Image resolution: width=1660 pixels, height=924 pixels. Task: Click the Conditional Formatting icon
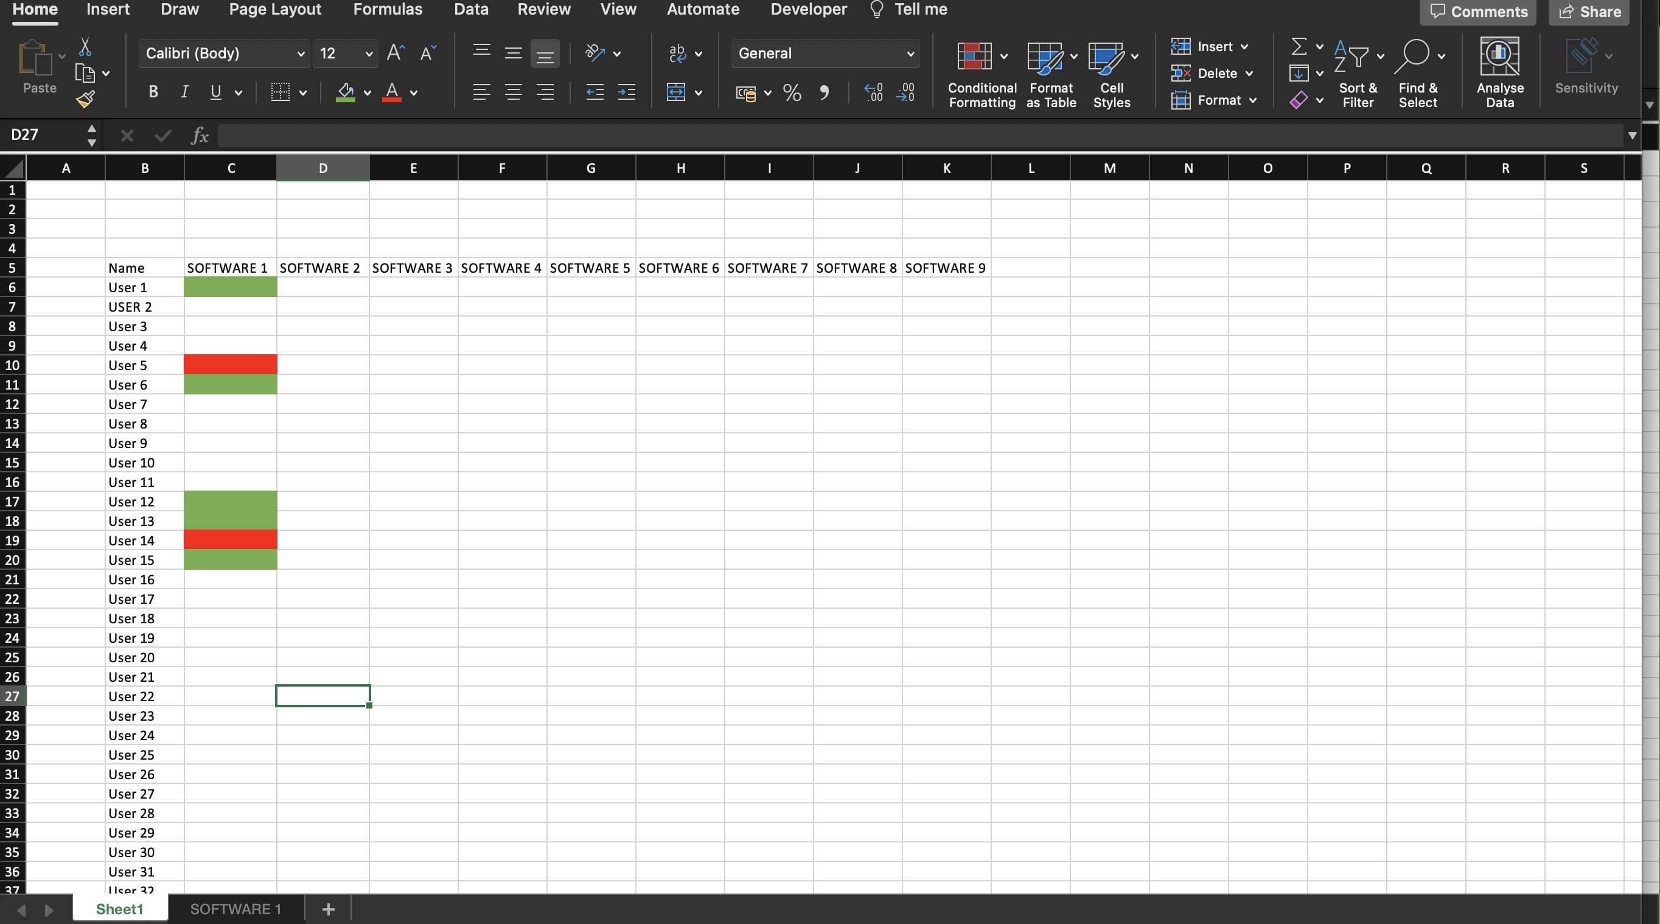pyautogui.click(x=974, y=57)
